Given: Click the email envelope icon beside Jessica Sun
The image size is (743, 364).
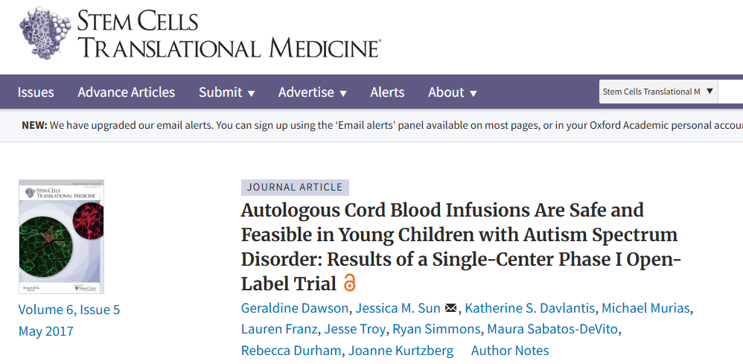Looking at the screenshot, I should click(x=450, y=308).
